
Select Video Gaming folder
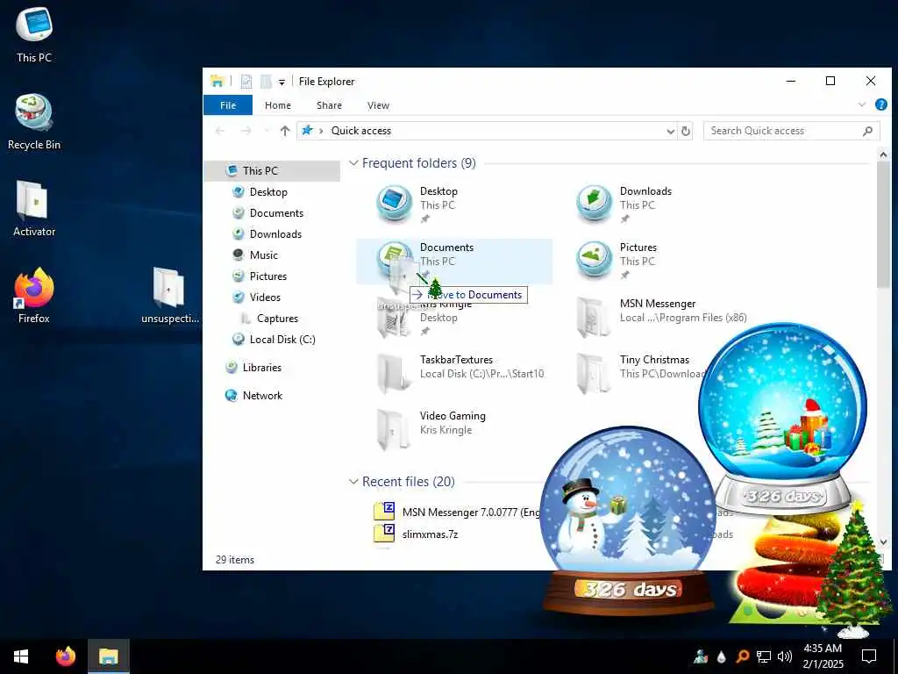(x=454, y=429)
